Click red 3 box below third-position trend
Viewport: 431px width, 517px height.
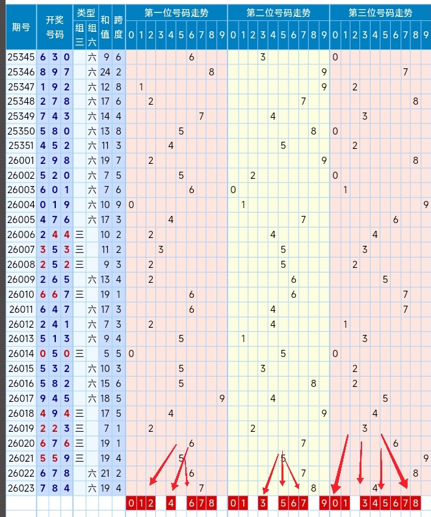[x=365, y=503]
